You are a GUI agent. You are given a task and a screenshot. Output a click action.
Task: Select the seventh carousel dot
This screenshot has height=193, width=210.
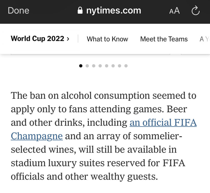pyautogui.click(x=119, y=66)
